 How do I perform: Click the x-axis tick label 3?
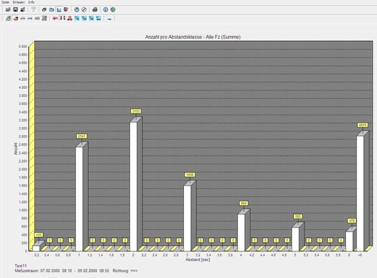click(187, 255)
